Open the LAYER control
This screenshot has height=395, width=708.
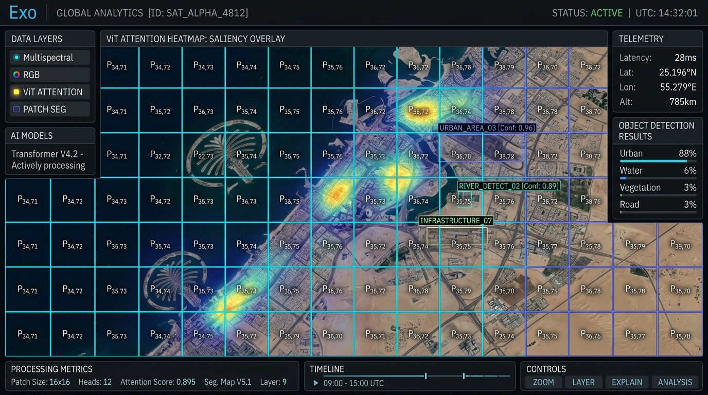point(583,382)
